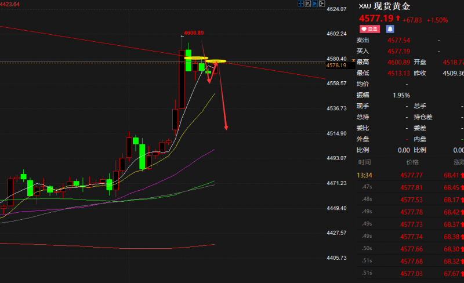Screen dimensions: 464x283
Task: Click the third chart toolbar icon from left
Action: click(x=314, y=4)
